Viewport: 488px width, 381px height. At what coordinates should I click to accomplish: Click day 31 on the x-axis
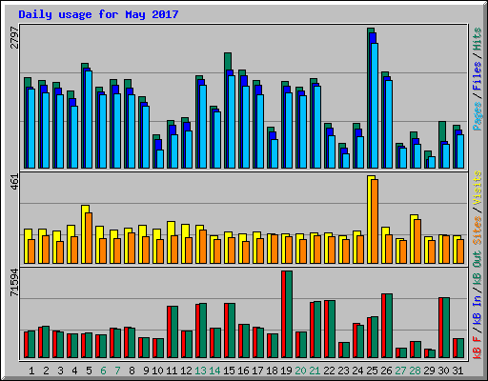click(457, 371)
